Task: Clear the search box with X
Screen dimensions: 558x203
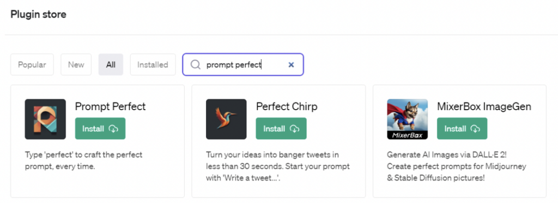Action: click(291, 65)
